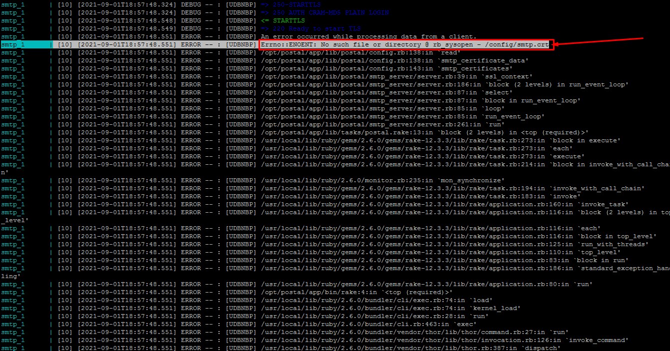Click the application.rb:110:in `top_level' line
The image size is (670, 351).
click(x=441, y=252)
